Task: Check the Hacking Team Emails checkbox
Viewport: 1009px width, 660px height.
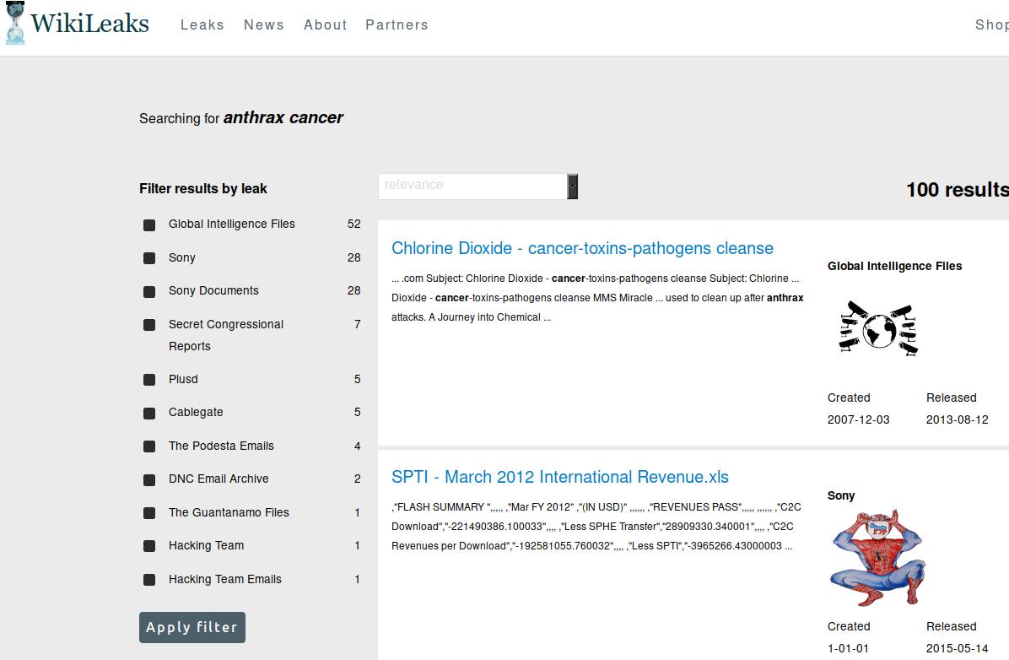Action: 149,580
